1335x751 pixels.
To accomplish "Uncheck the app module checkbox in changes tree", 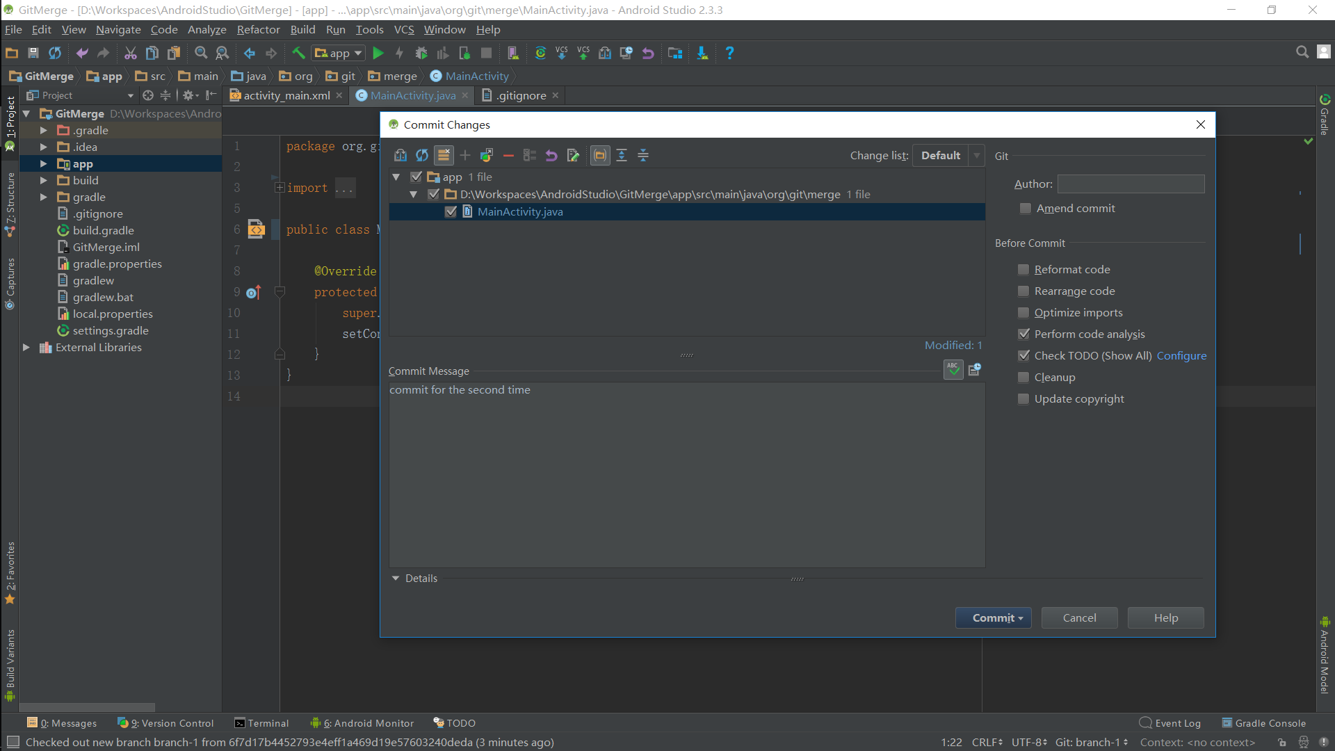I will (x=416, y=177).
